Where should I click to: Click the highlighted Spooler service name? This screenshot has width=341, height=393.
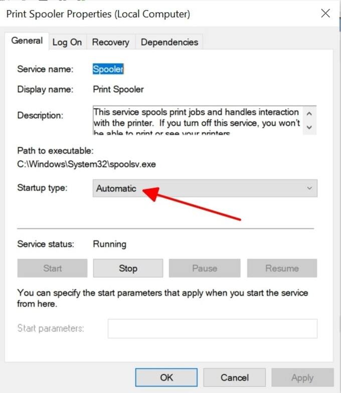pyautogui.click(x=108, y=69)
